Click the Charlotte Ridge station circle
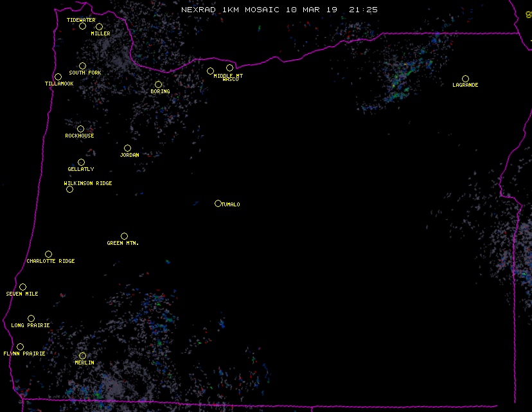 point(48,255)
